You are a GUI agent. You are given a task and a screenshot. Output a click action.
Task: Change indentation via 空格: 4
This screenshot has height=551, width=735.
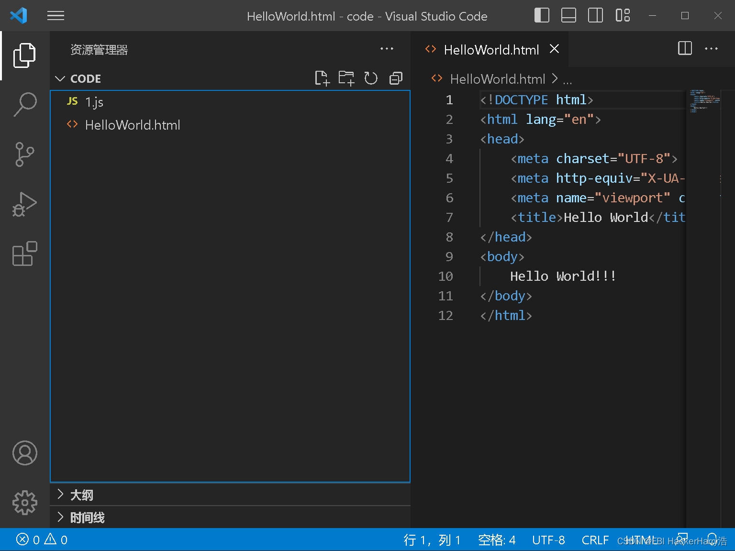497,540
